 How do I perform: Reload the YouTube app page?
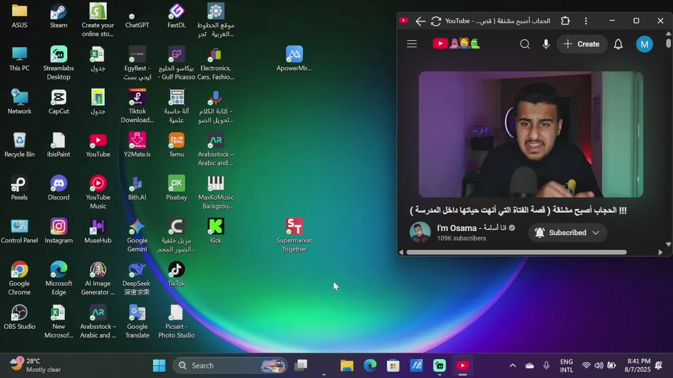[x=436, y=21]
